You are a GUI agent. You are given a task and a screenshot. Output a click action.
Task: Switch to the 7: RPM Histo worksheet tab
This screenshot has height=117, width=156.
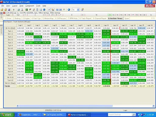pos(73,18)
